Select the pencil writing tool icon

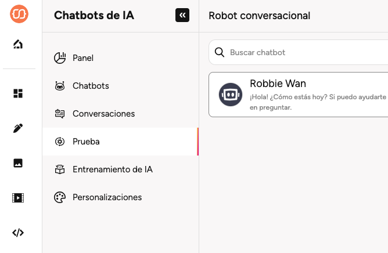(x=18, y=128)
